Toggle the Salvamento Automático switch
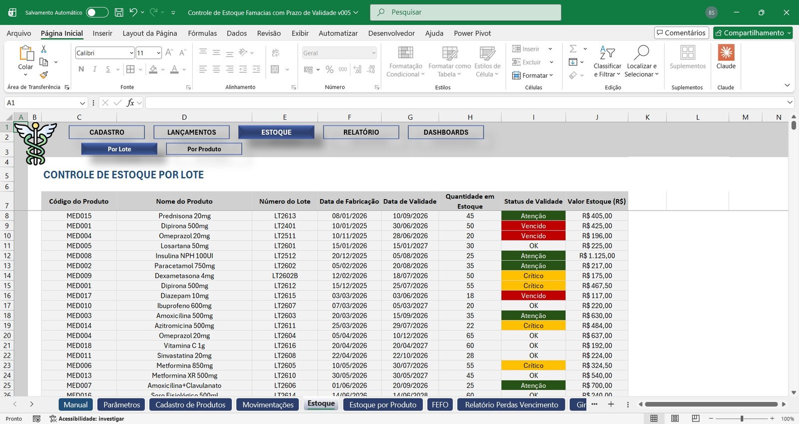 pyautogui.click(x=97, y=12)
